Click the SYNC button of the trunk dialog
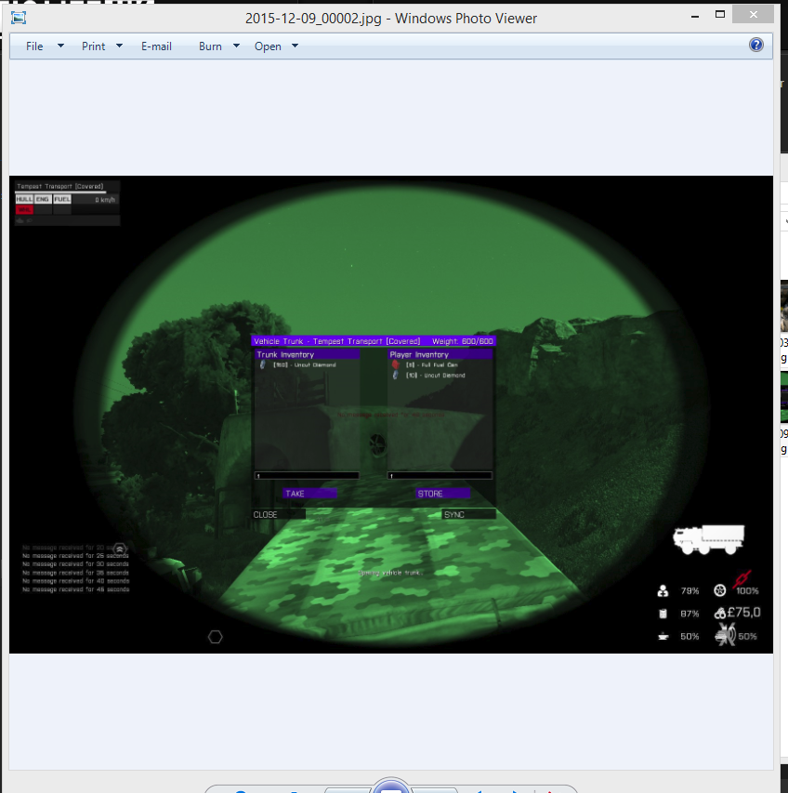The width and height of the screenshot is (788, 793). point(468,514)
